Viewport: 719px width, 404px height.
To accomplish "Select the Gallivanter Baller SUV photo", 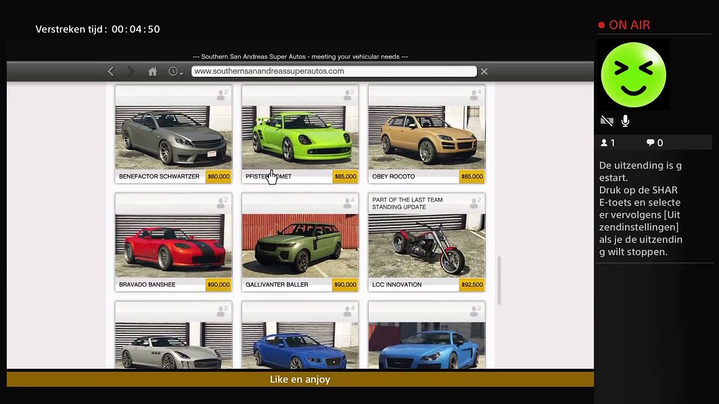I will point(300,245).
